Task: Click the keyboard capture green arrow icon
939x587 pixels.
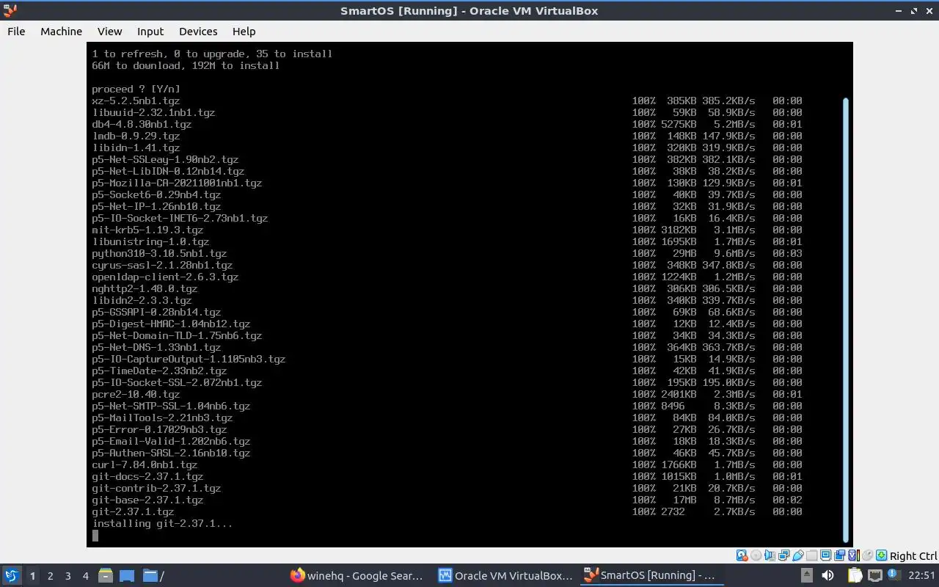Action: (881, 555)
